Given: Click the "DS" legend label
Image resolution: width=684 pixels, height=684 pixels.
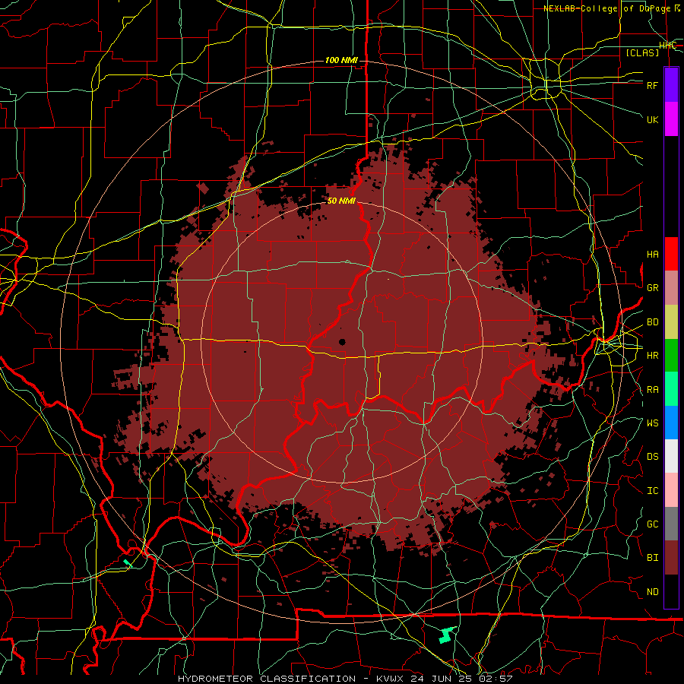Looking at the screenshot, I should [x=653, y=457].
